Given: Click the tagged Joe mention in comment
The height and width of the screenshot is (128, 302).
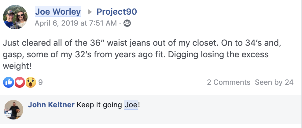Looking at the screenshot, I should click(x=131, y=105).
